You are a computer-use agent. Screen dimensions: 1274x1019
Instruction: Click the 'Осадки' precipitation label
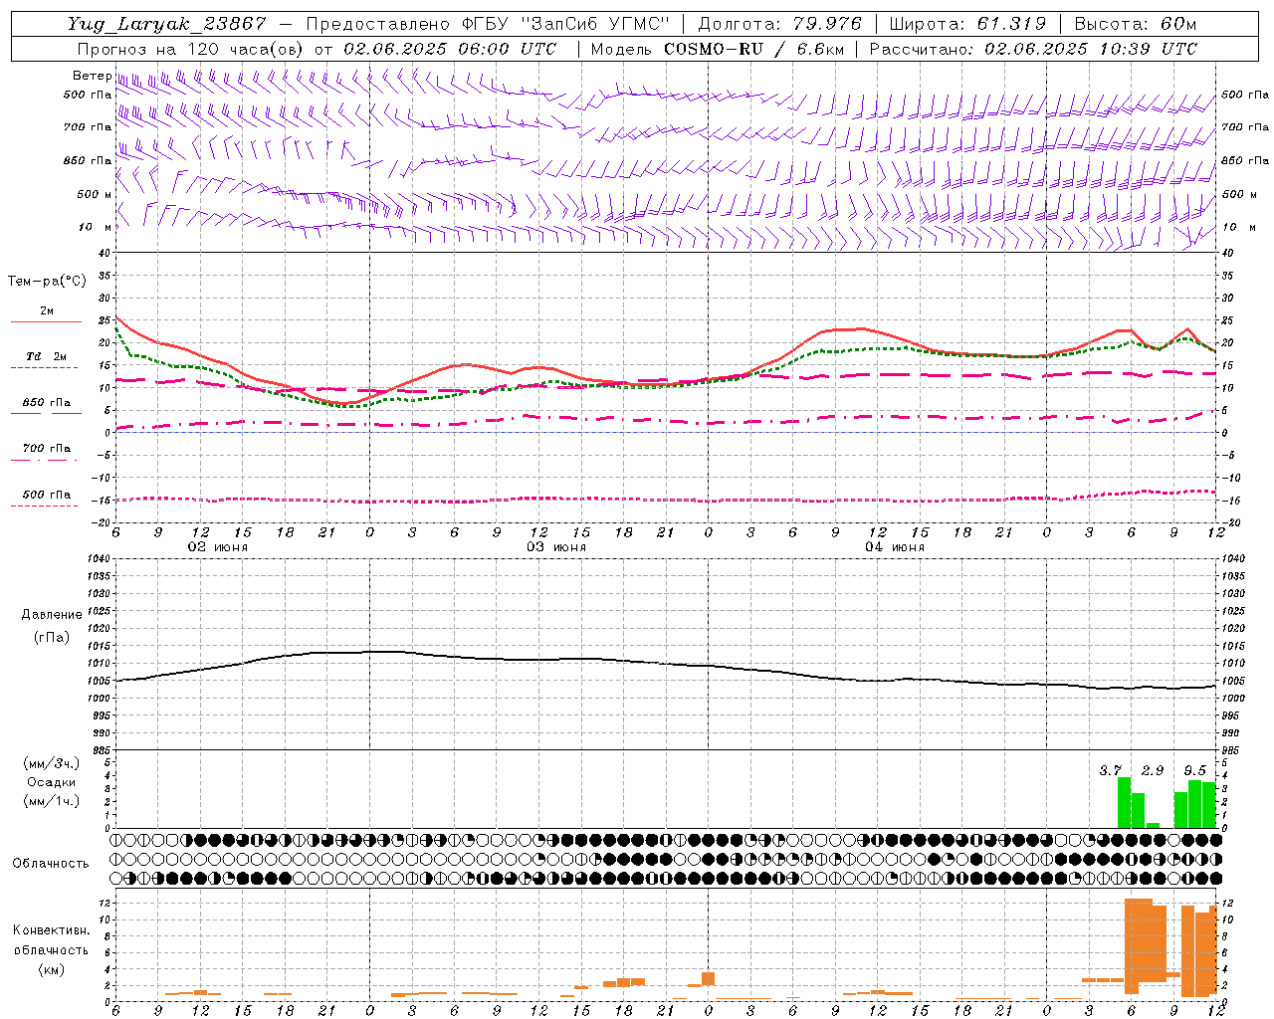click(52, 782)
